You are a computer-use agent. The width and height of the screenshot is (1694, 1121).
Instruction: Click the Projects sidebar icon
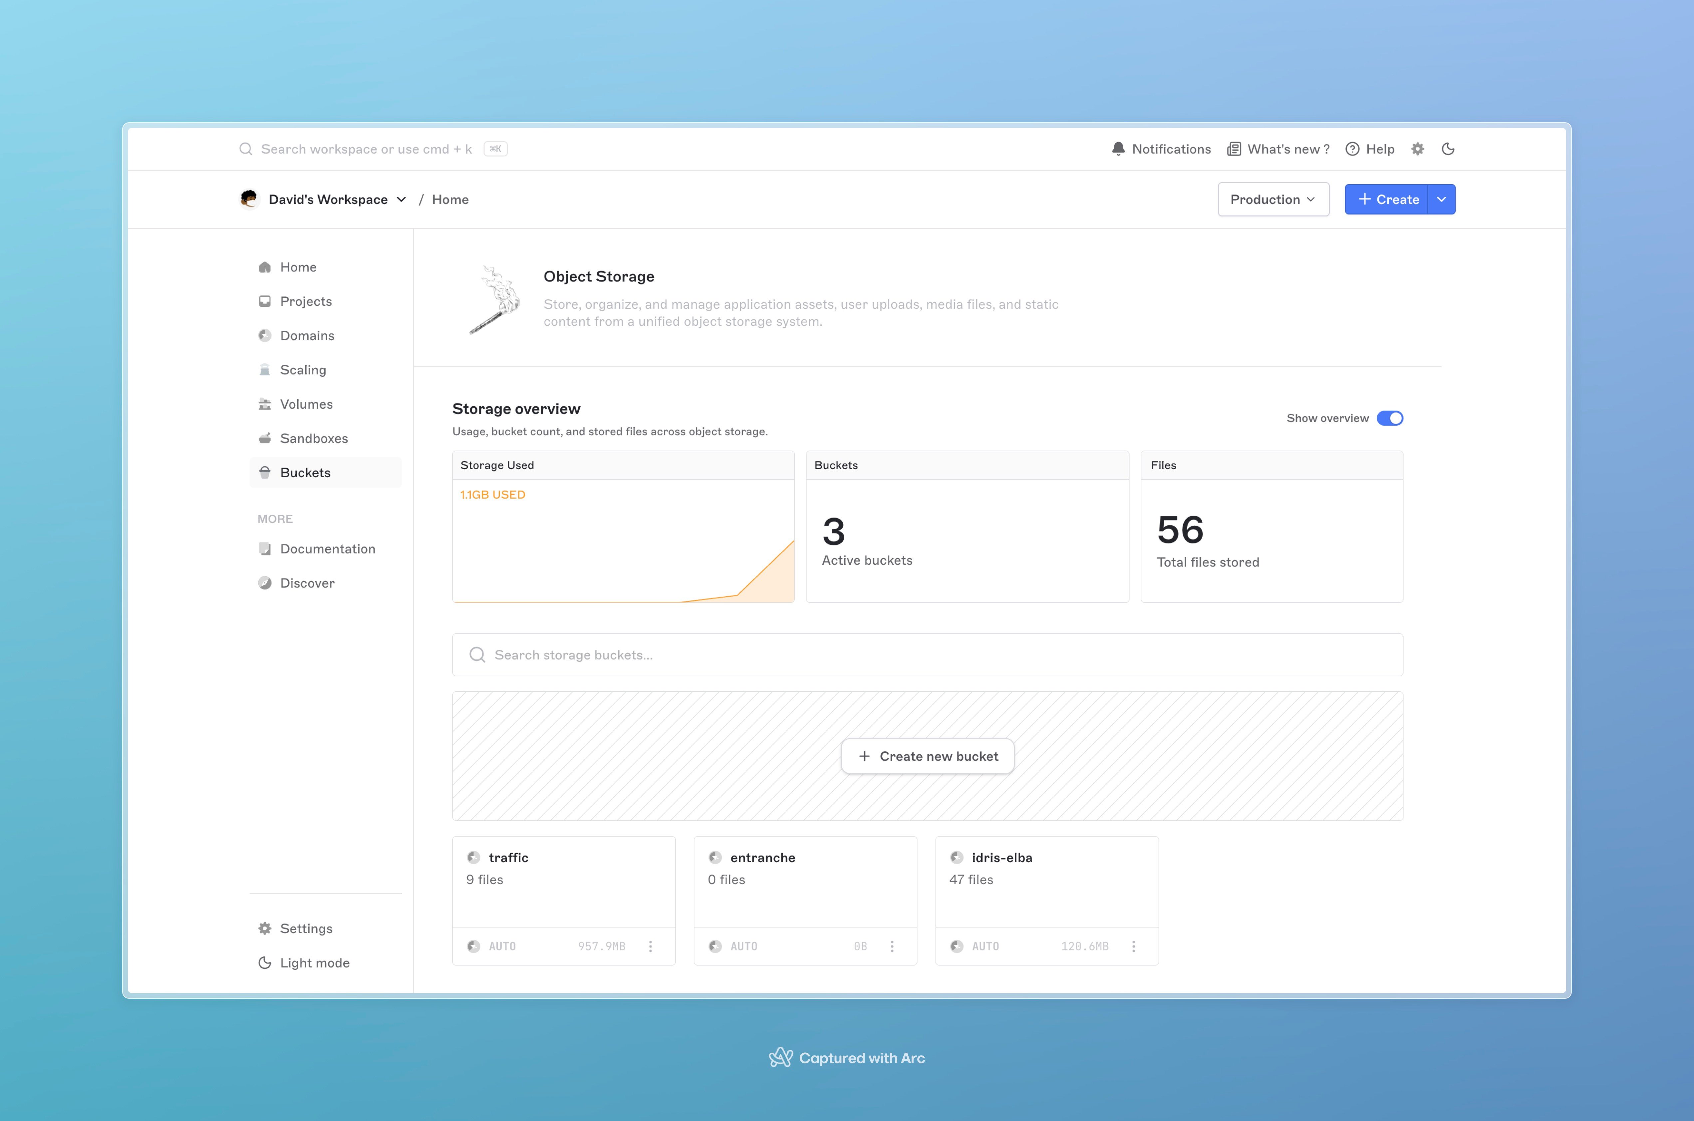coord(264,301)
